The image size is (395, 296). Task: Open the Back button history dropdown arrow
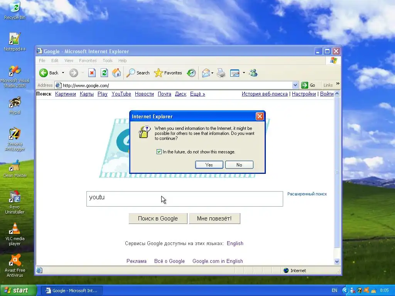pos(63,73)
